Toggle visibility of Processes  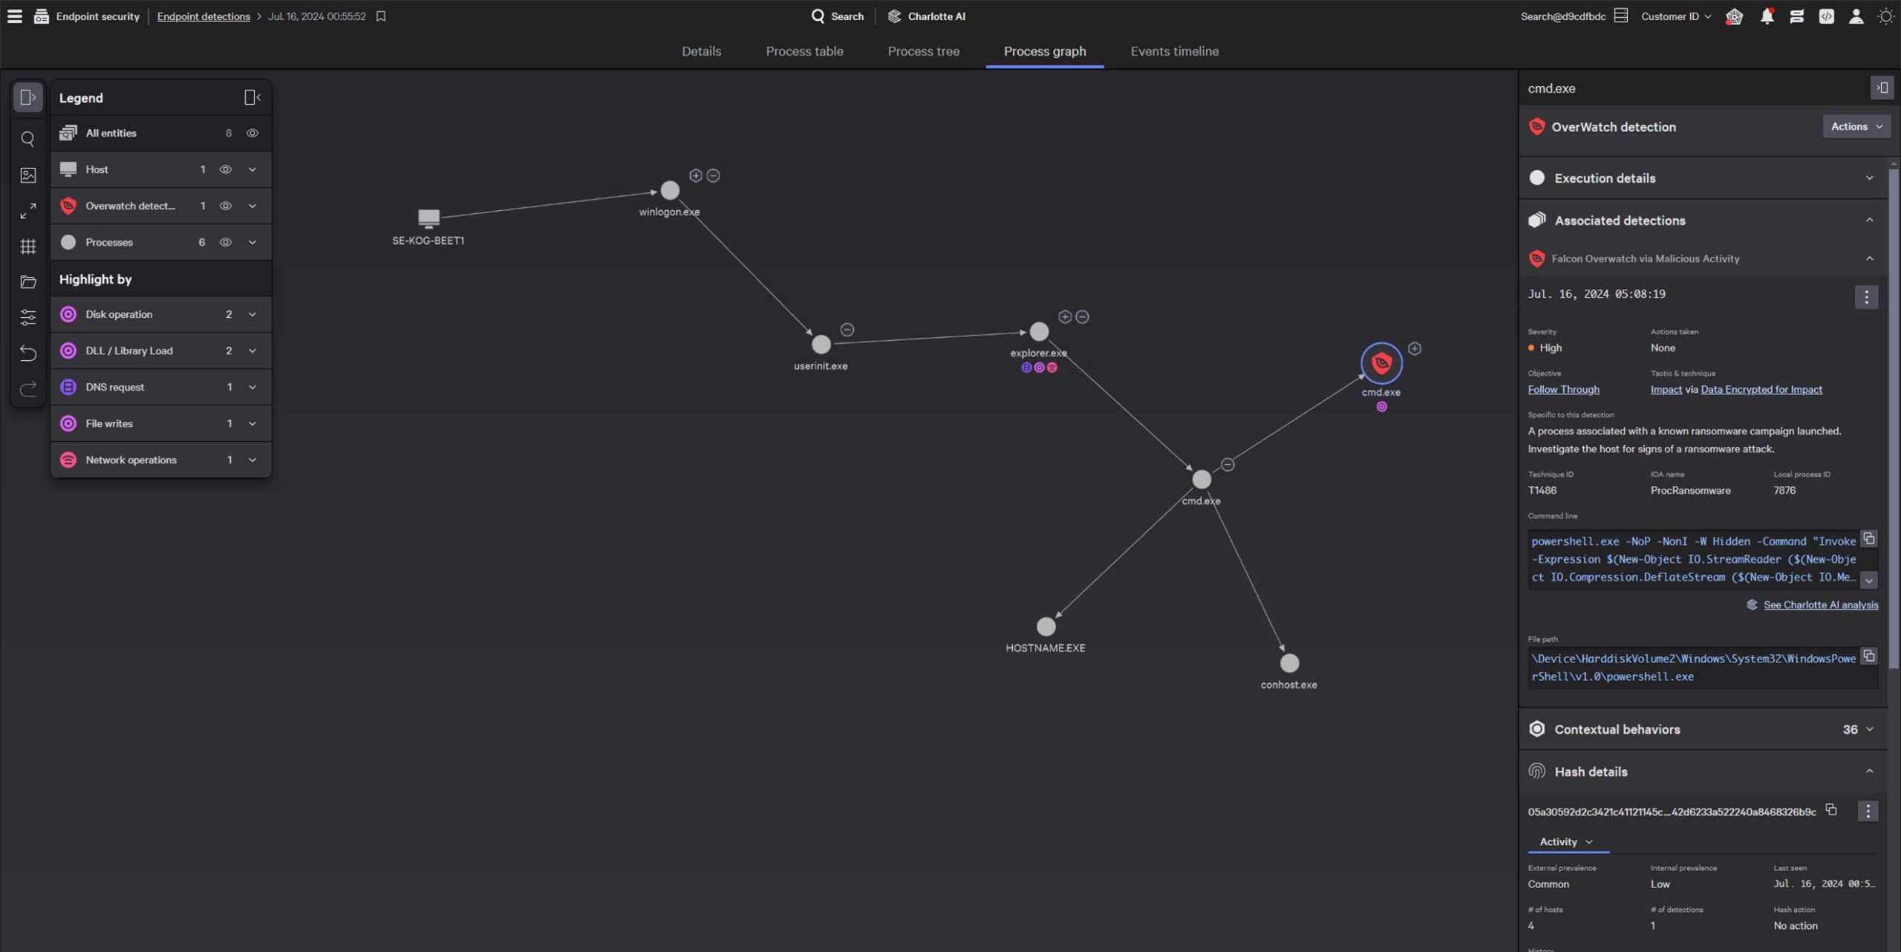pos(225,242)
